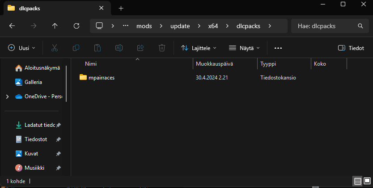
Task: Click the Rename icon in toolbar
Action: click(x=119, y=48)
